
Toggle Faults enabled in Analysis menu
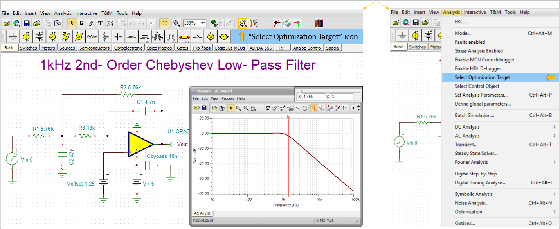pos(470,42)
